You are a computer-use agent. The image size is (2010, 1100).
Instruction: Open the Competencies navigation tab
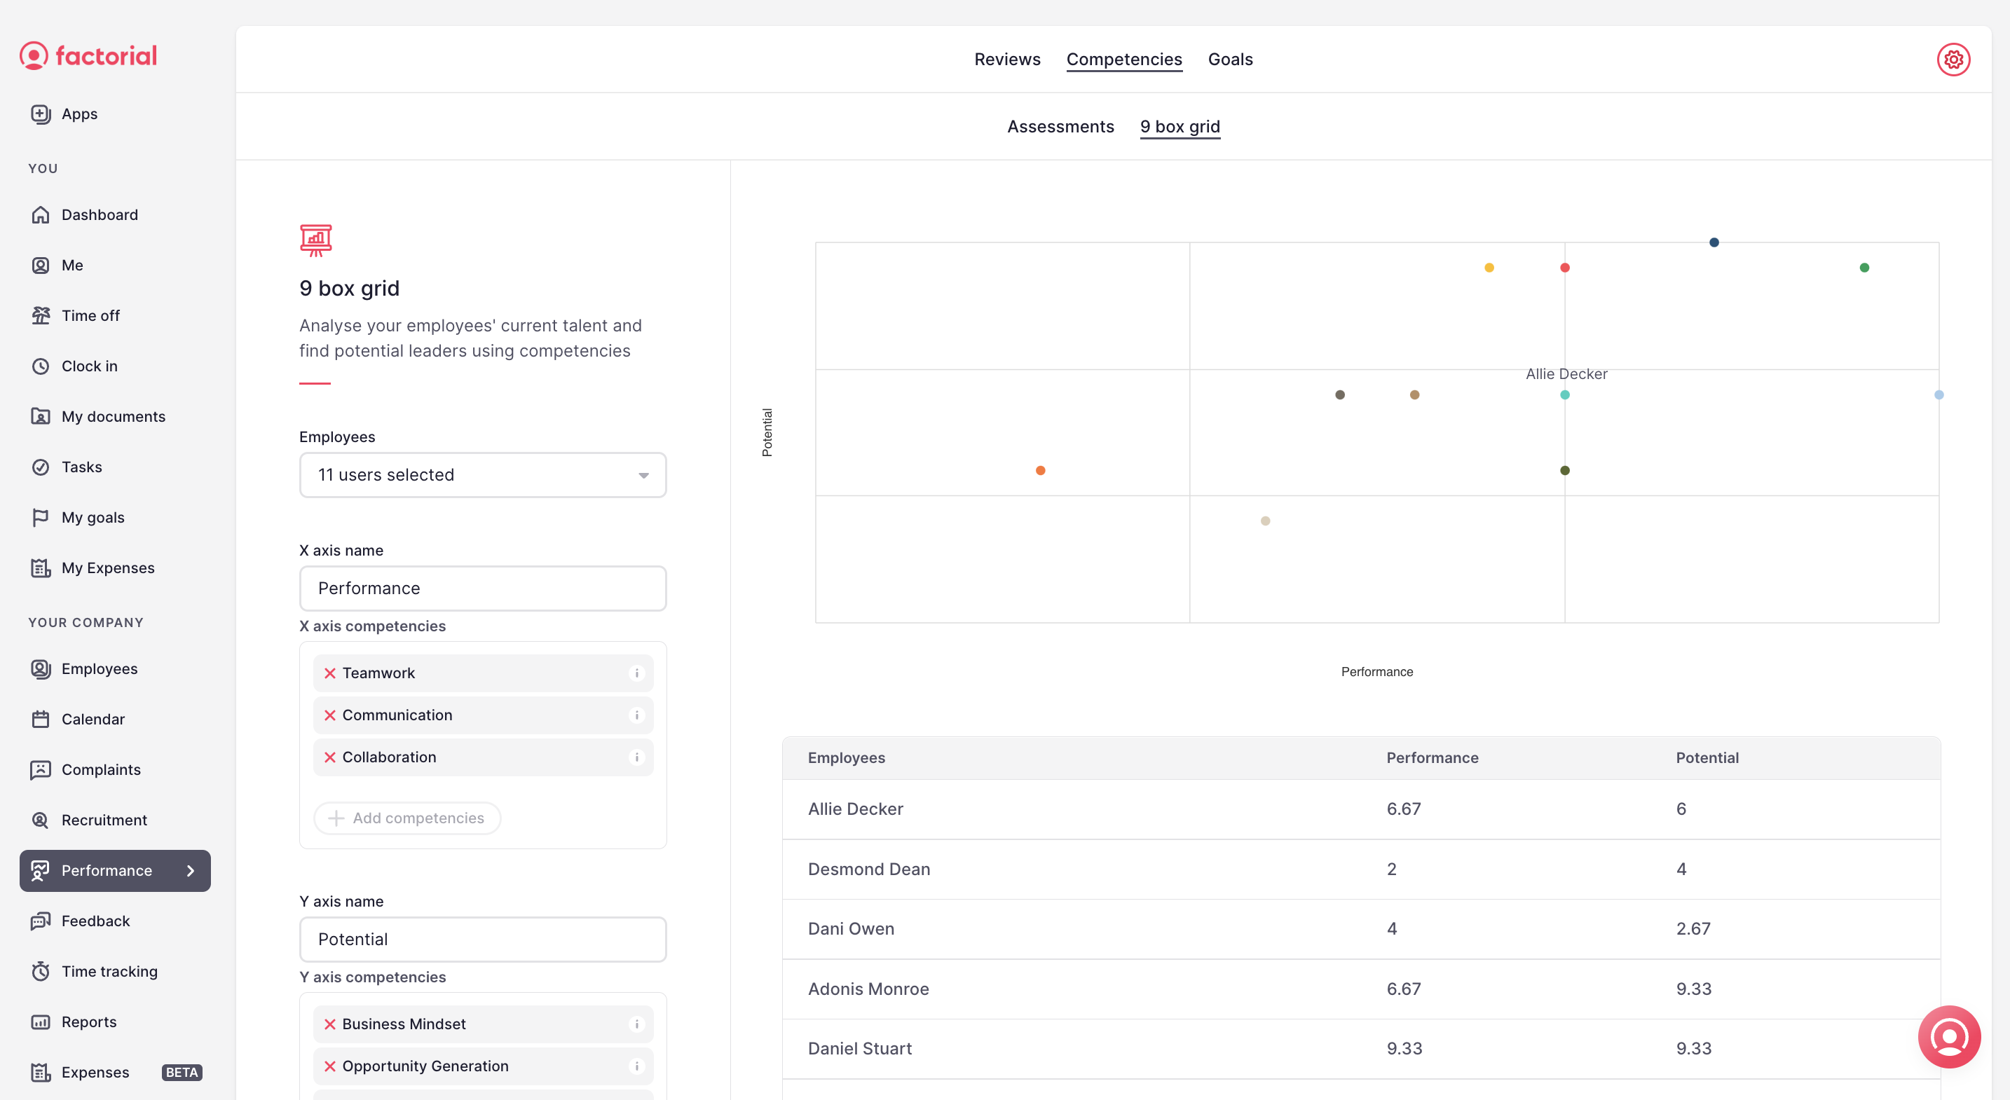[1124, 60]
